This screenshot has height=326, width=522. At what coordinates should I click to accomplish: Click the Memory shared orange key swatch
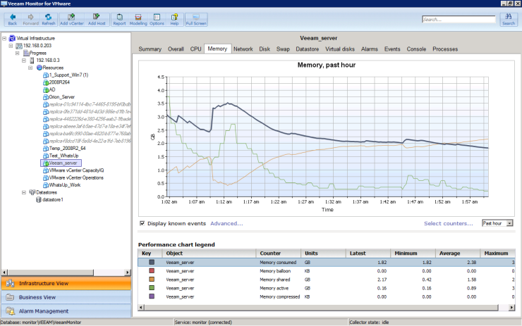coord(152,280)
